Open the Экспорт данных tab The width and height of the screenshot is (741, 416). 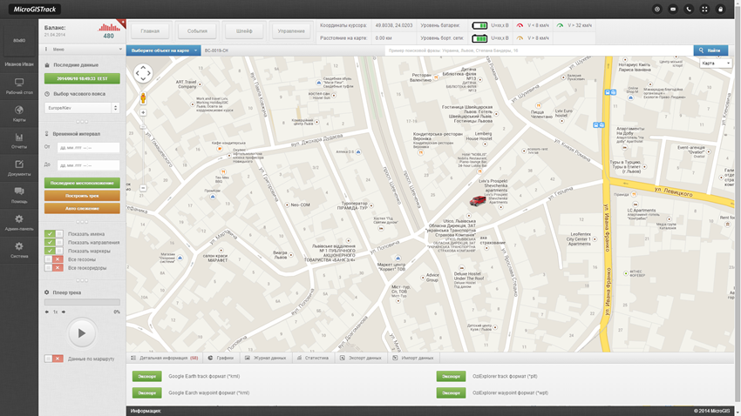[361, 358]
